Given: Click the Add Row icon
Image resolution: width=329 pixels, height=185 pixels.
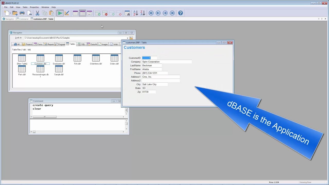Looking at the screenshot, I should point(98,13).
